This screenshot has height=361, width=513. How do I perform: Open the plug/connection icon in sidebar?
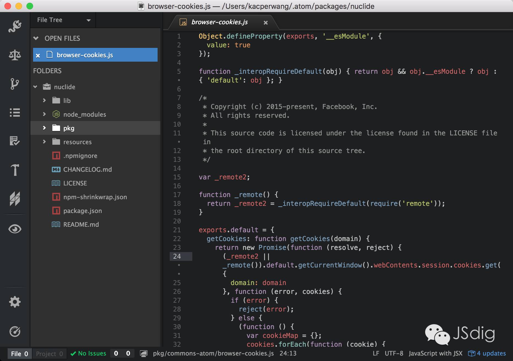click(15, 26)
